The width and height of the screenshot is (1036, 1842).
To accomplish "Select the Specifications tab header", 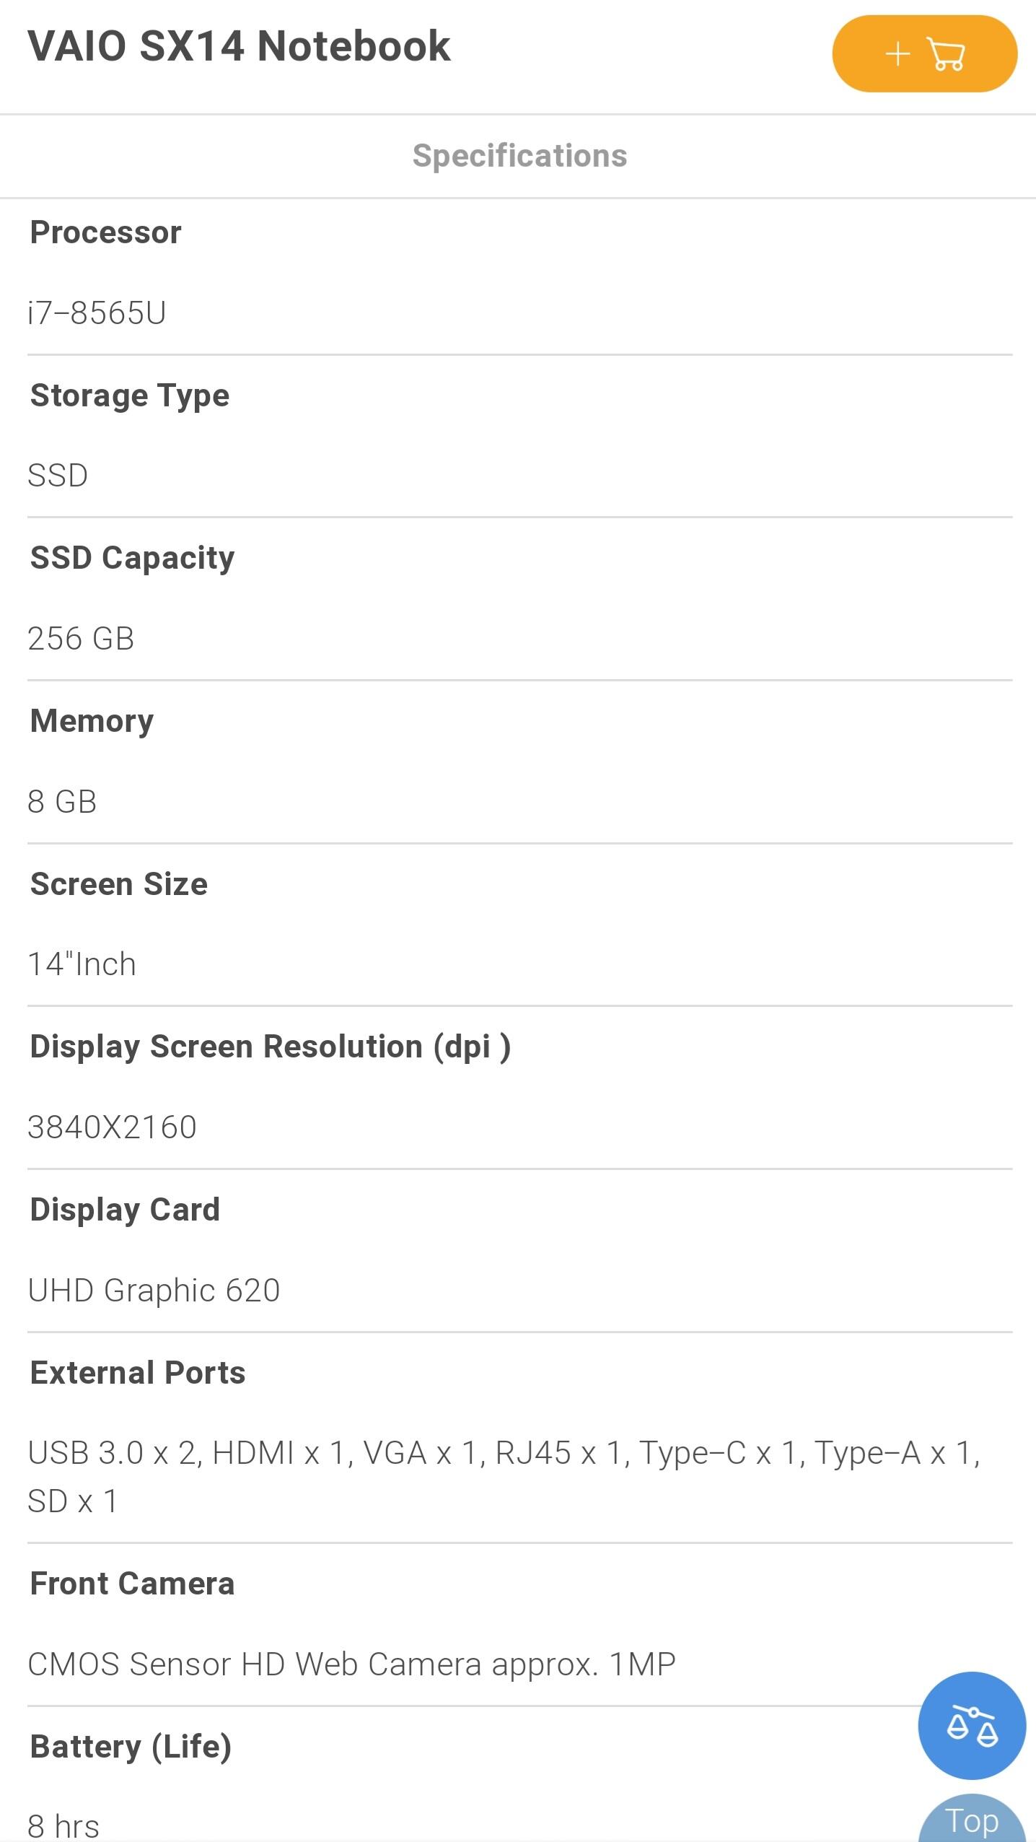I will (519, 156).
